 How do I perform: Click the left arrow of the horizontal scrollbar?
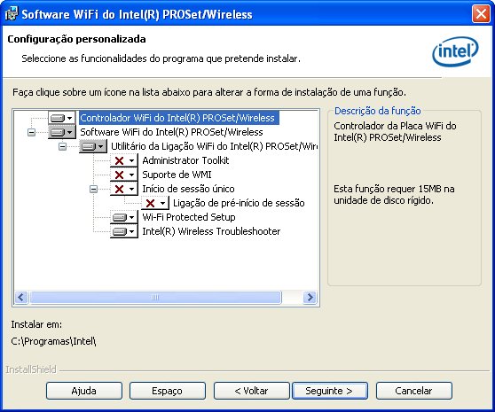click(21, 297)
